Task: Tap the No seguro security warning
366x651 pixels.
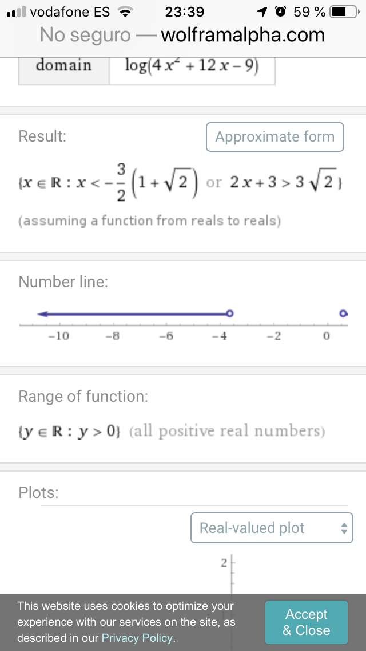Action: pos(85,36)
